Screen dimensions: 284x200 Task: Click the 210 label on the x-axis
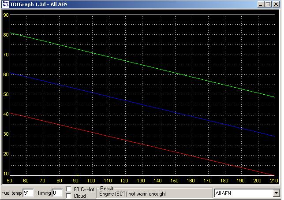click(273, 181)
